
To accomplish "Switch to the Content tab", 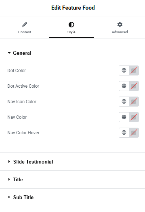I will coord(25,28).
